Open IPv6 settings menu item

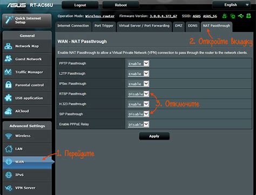pos(27,175)
